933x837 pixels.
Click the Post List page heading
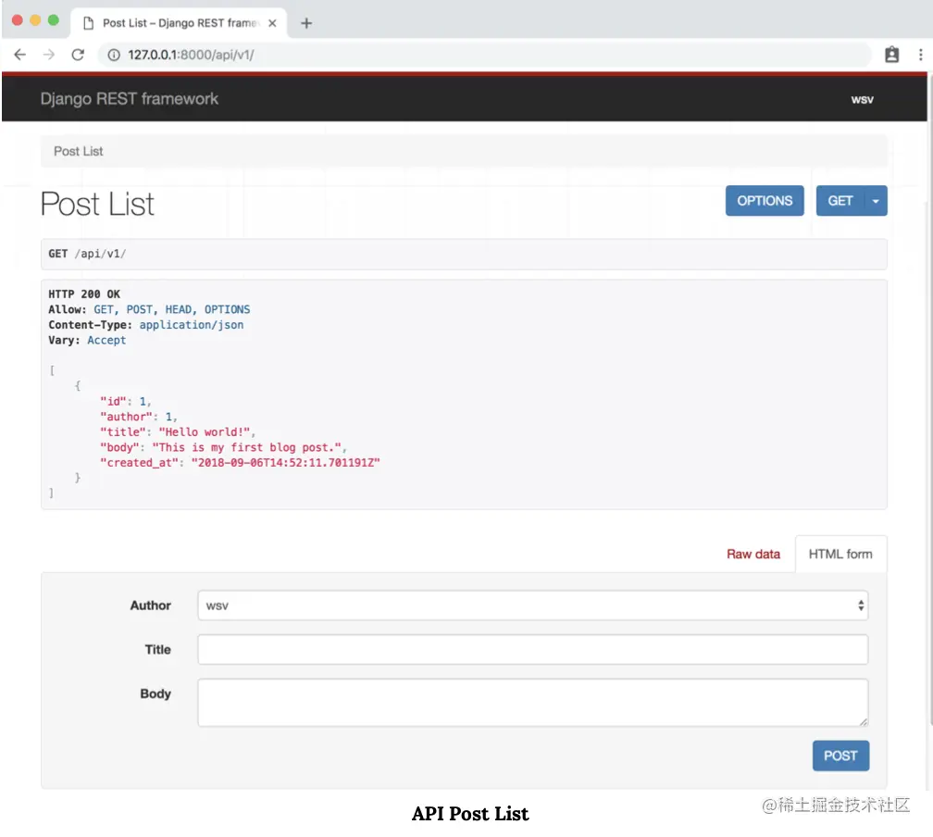pos(97,205)
